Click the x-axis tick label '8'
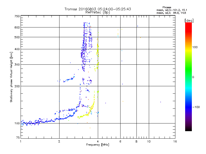 136,141
